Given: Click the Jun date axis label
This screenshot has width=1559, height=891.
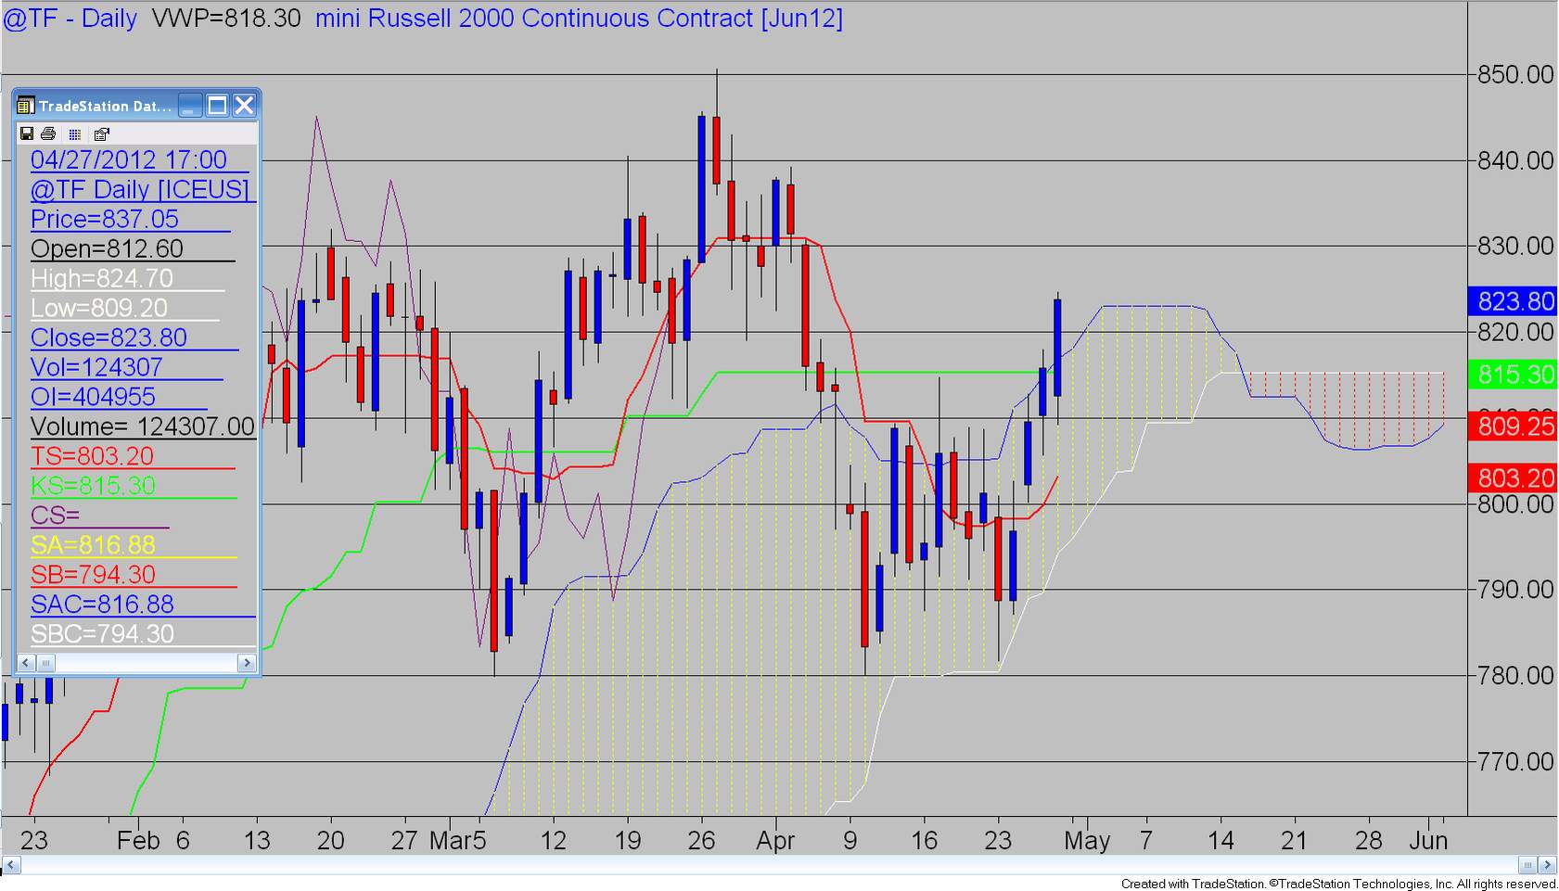Looking at the screenshot, I should point(1428,841).
